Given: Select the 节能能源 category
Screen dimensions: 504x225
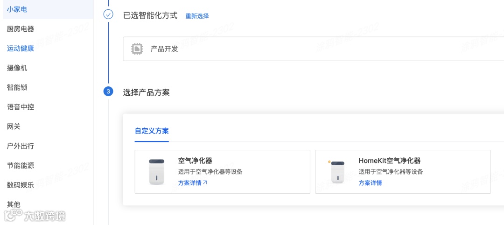Looking at the screenshot, I should click(21, 165).
